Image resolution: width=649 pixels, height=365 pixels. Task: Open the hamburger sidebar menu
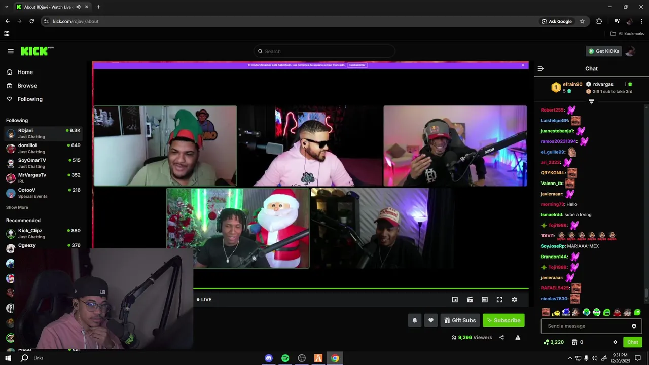[x=11, y=51]
